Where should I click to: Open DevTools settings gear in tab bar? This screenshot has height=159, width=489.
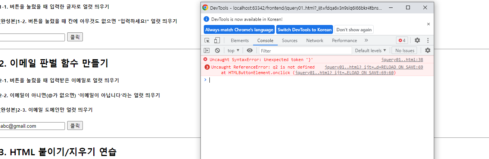pyautogui.click(x=417, y=40)
